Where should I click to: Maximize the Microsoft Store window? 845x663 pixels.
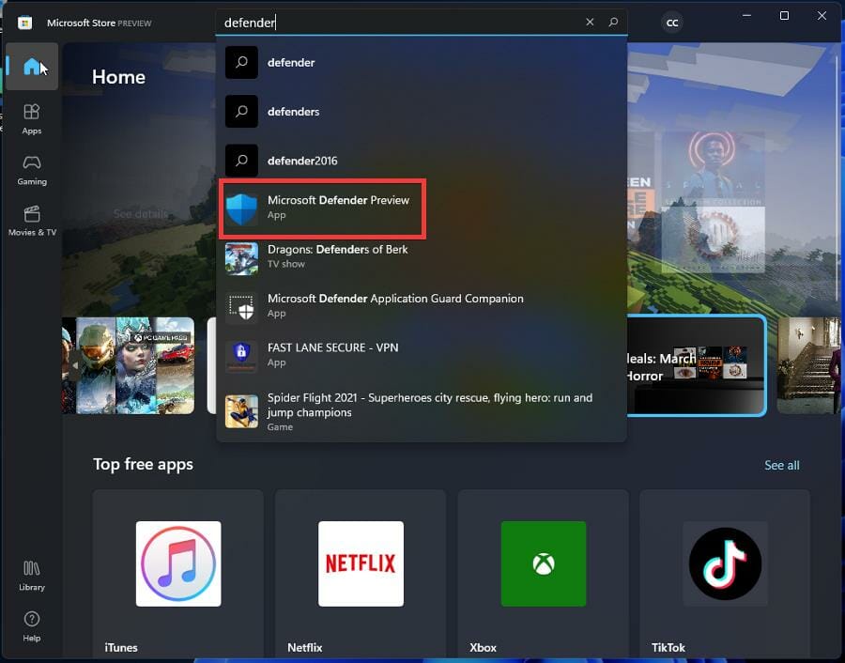(784, 16)
